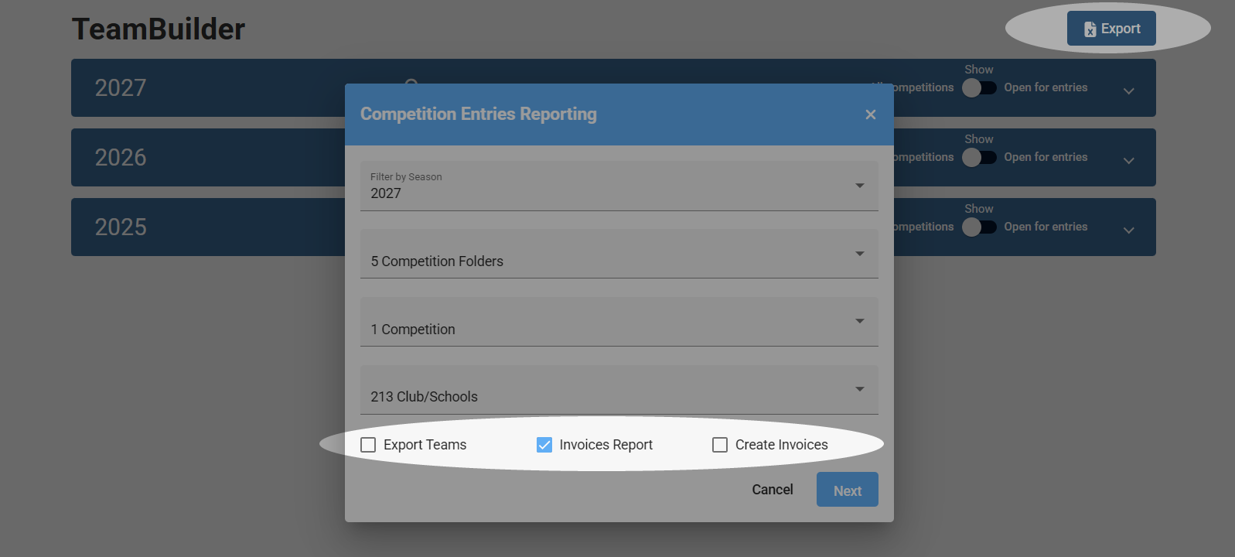The width and height of the screenshot is (1235, 557).
Task: Open the 213 Club/Schools dropdown
Action: coord(619,389)
